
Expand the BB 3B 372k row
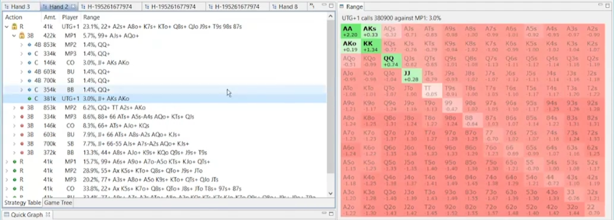click(14, 153)
